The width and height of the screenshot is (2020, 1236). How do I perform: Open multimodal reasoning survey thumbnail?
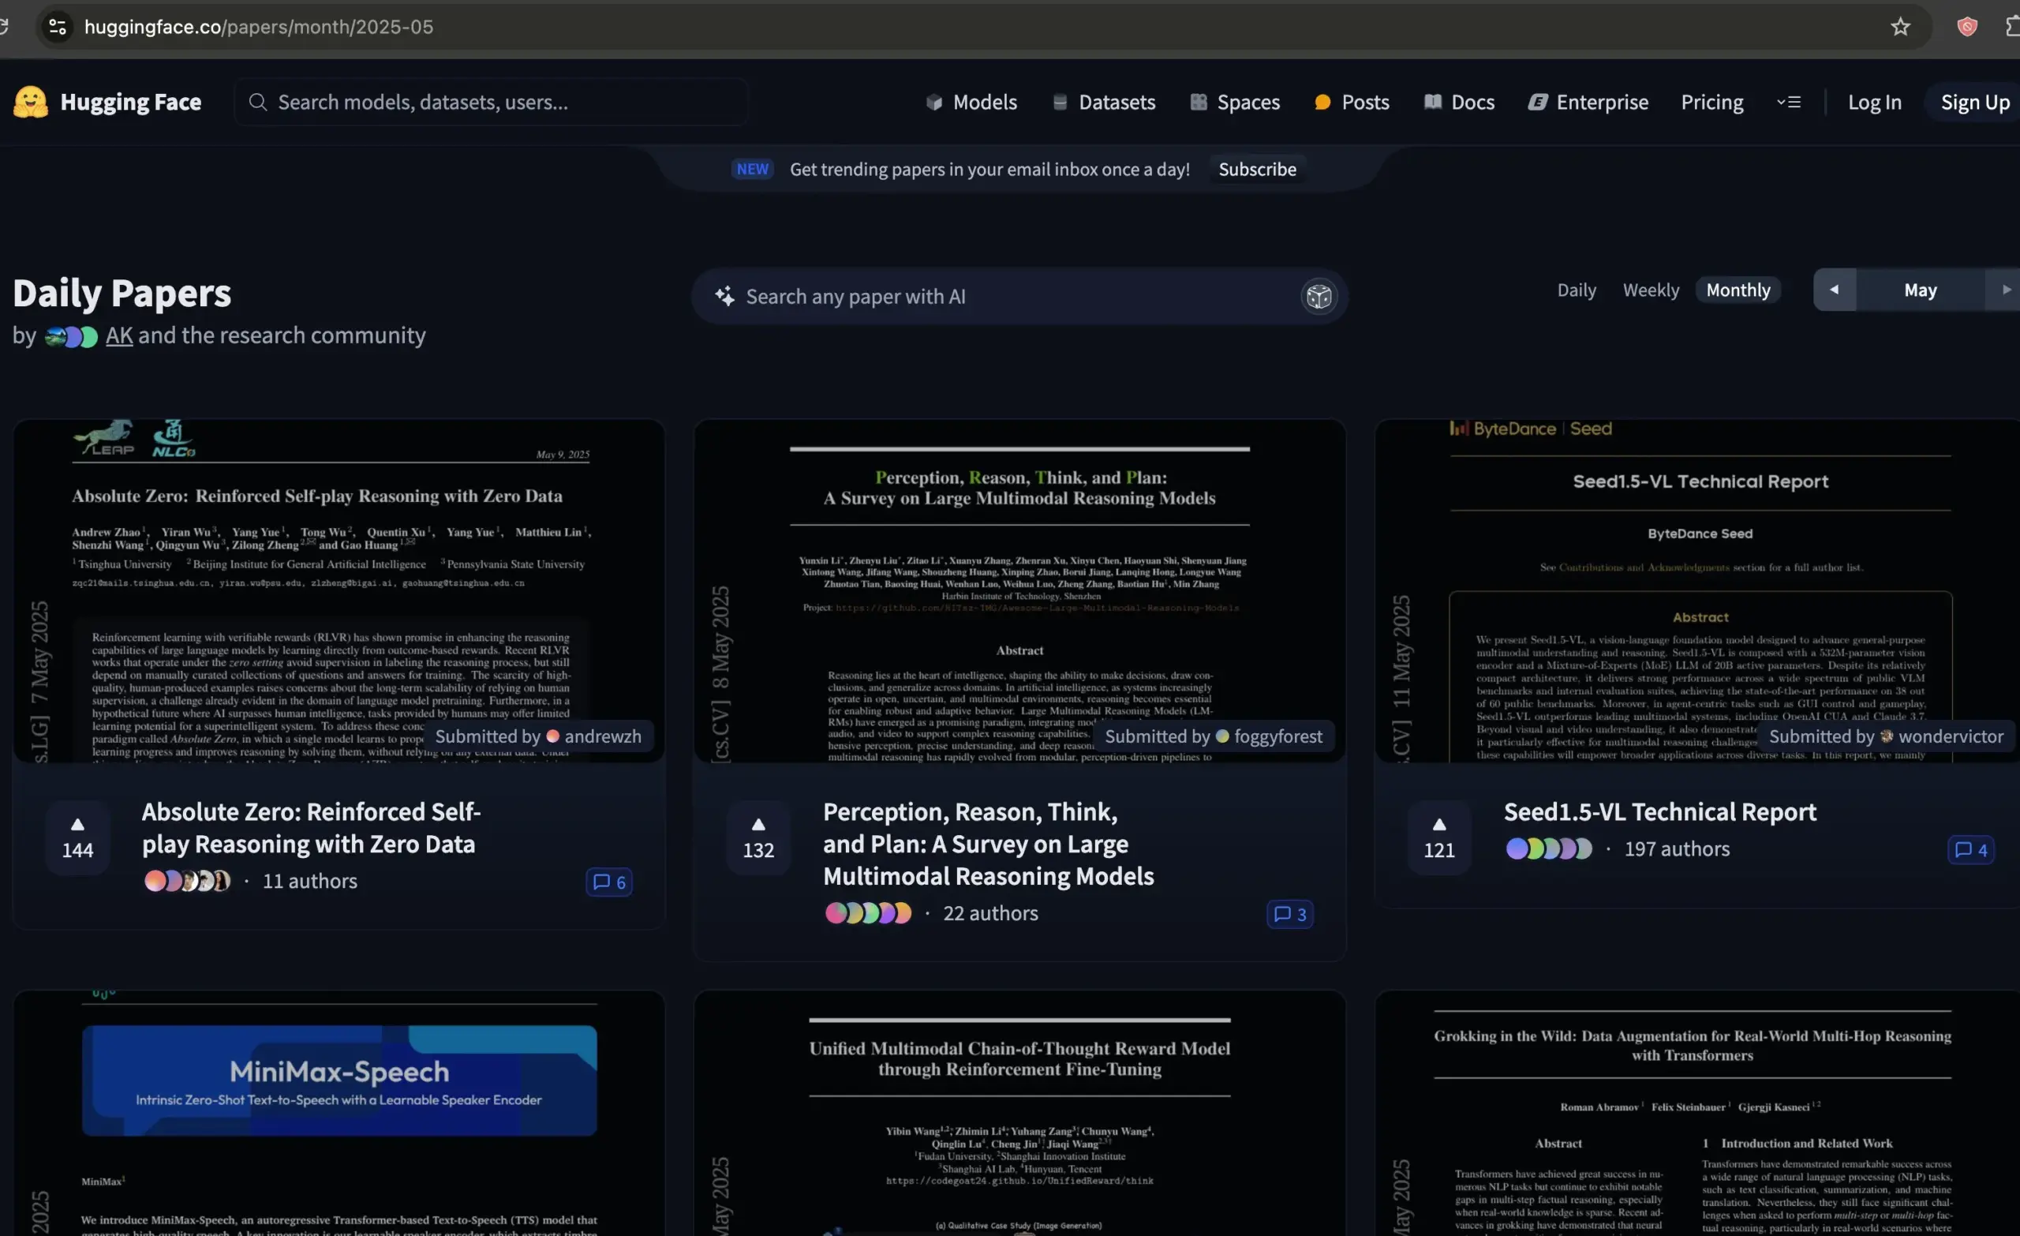click(x=1019, y=590)
